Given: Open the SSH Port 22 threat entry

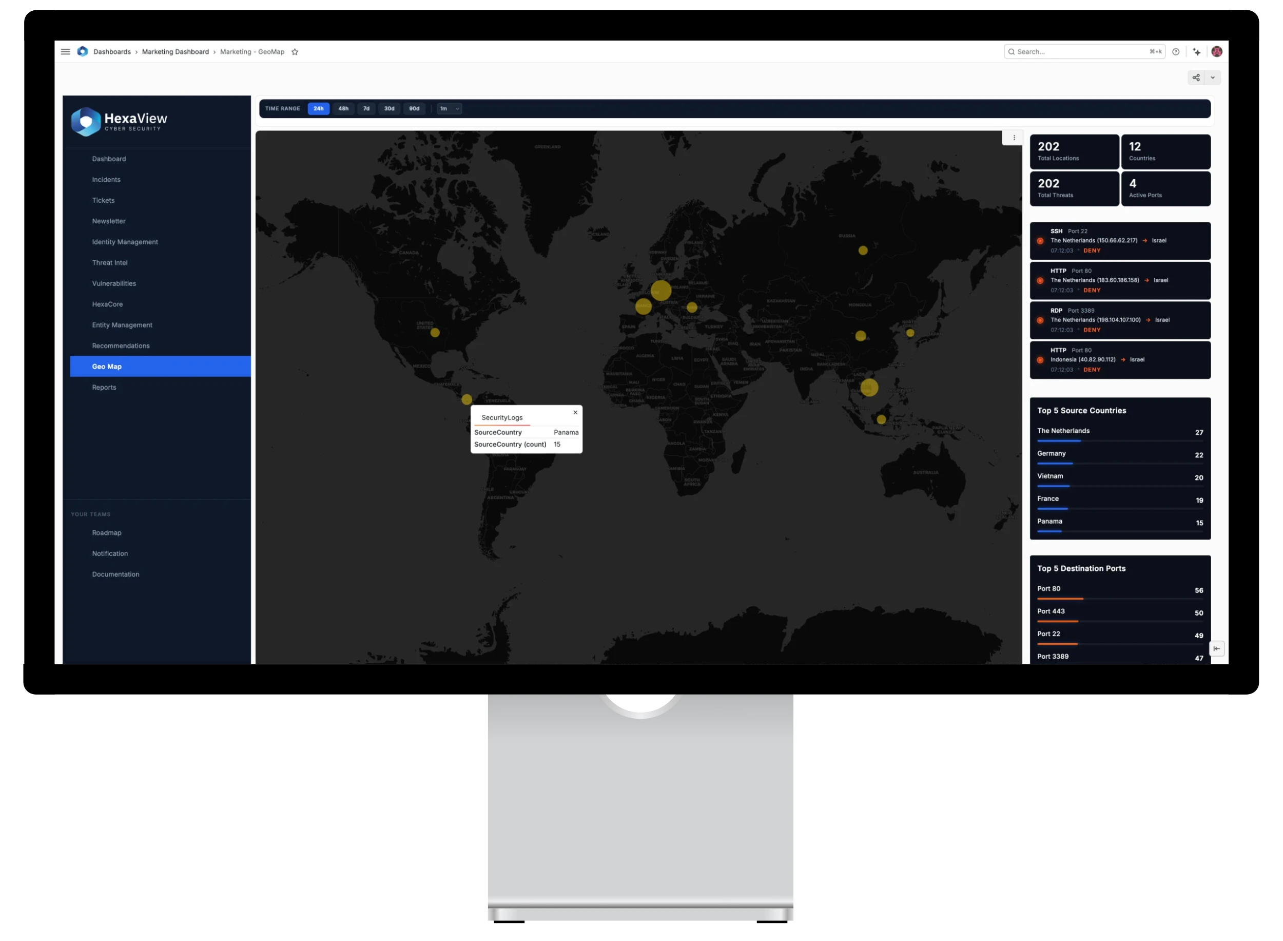Looking at the screenshot, I should pos(1121,241).
